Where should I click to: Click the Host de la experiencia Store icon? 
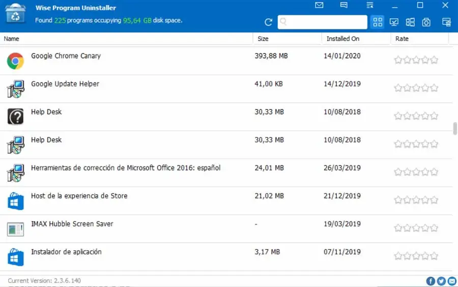[15, 201]
